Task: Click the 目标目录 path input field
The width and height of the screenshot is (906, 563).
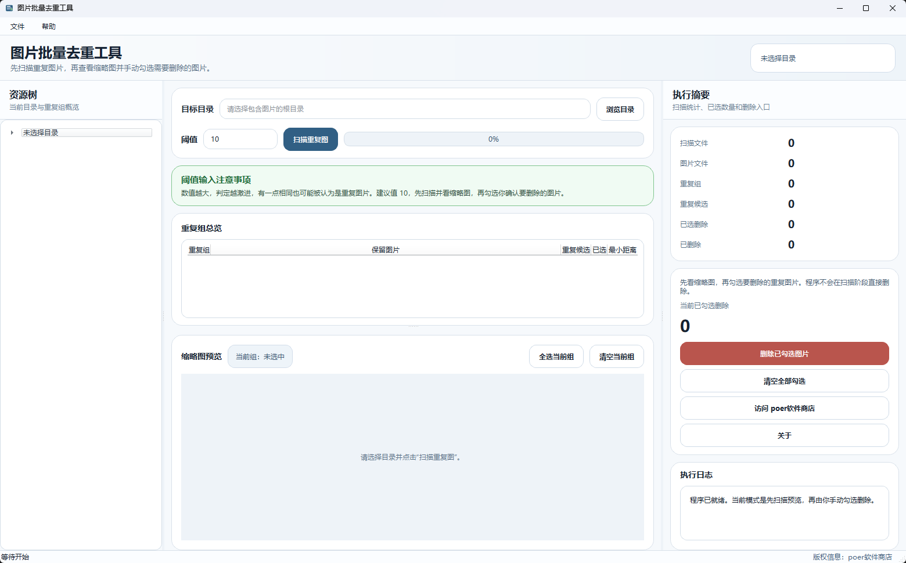Action: 405,109
